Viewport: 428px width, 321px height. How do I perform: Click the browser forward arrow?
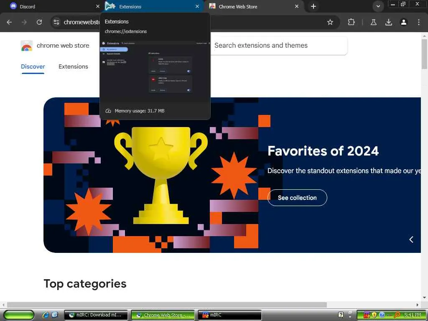pos(24,22)
